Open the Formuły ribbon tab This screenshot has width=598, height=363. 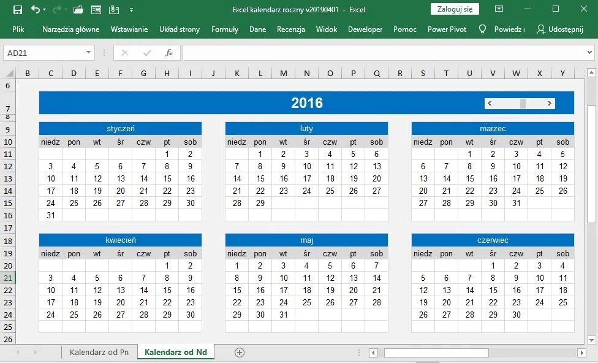(224, 29)
